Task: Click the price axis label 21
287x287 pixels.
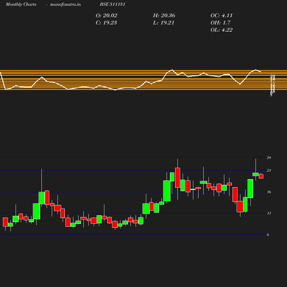Action: (x=269, y=170)
